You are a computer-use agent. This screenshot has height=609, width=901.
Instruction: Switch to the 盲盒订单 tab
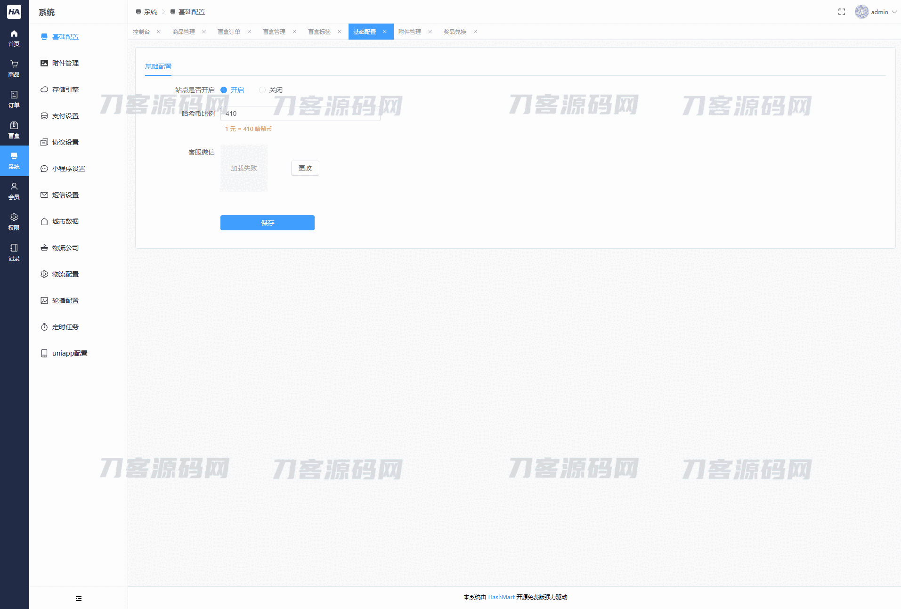[x=229, y=32]
